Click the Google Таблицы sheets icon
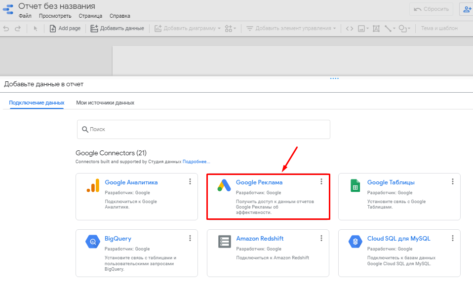 pyautogui.click(x=355, y=185)
